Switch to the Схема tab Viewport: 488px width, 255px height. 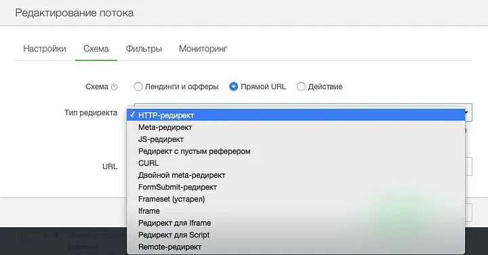pos(96,49)
